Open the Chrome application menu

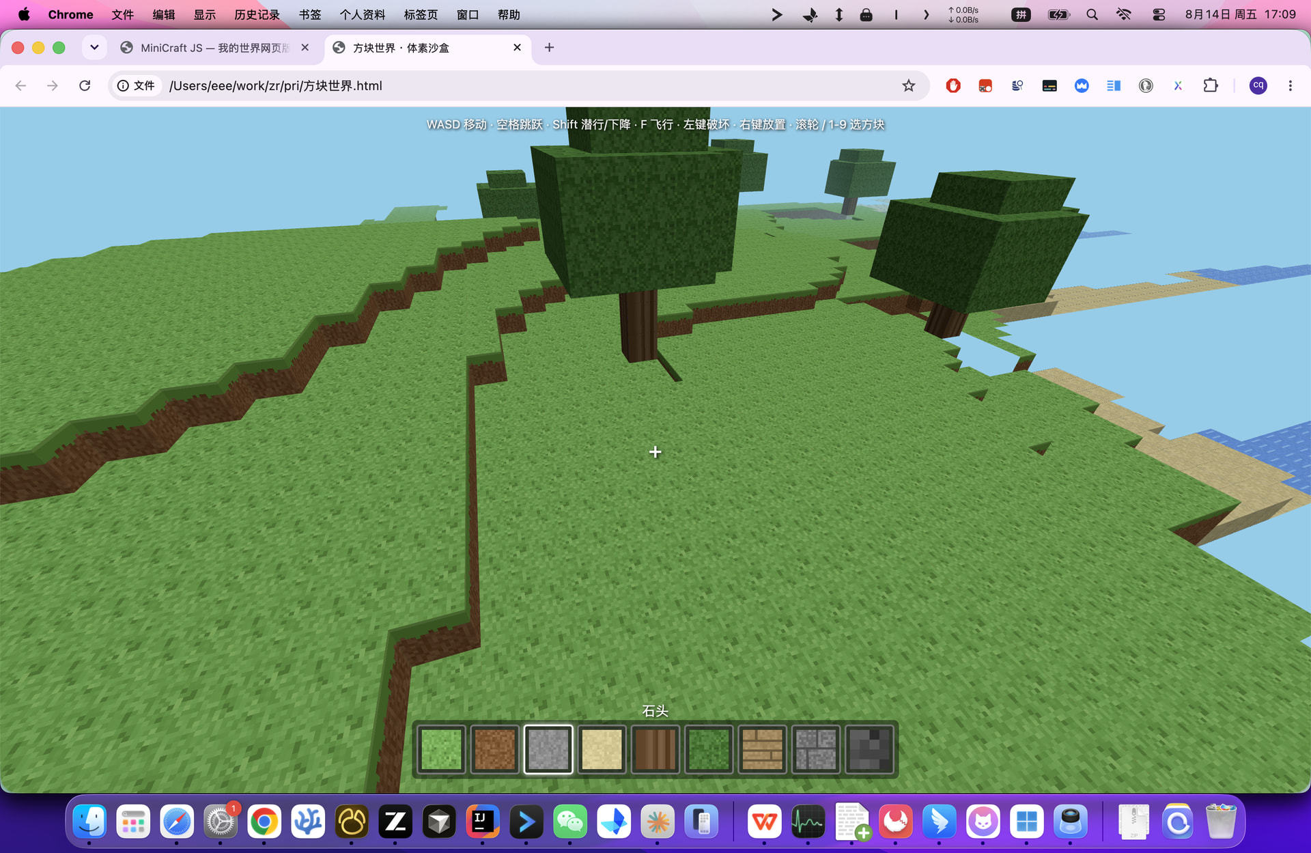click(x=70, y=14)
